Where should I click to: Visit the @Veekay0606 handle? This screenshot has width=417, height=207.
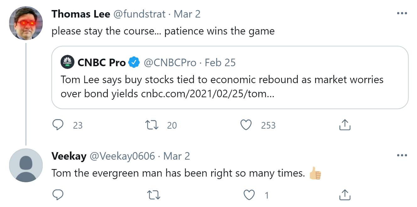122,156
